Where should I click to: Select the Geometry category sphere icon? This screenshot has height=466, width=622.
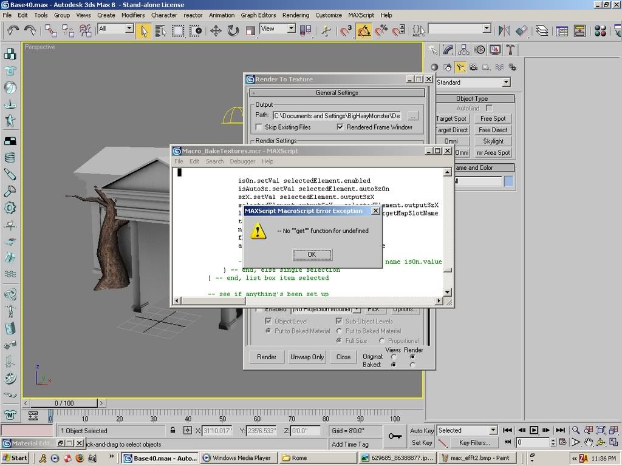434,67
